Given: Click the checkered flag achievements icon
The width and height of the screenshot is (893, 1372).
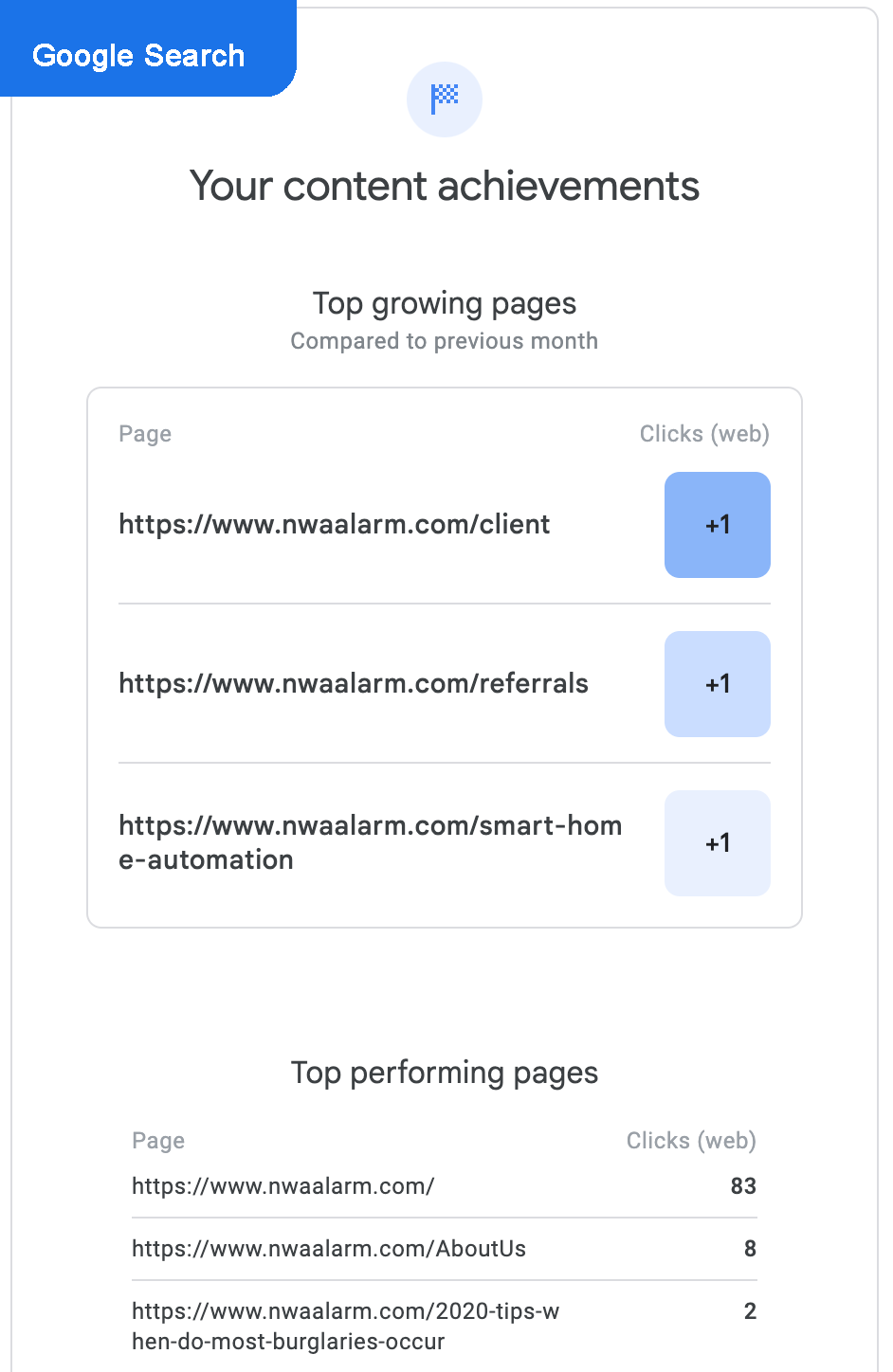Looking at the screenshot, I should point(445,99).
